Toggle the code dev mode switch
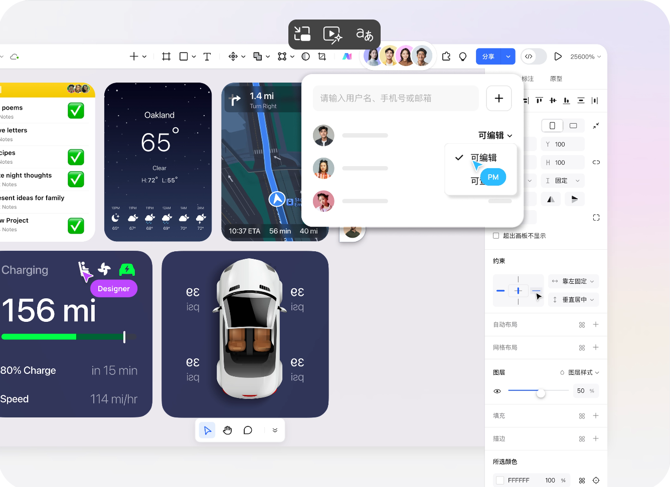 (534, 57)
